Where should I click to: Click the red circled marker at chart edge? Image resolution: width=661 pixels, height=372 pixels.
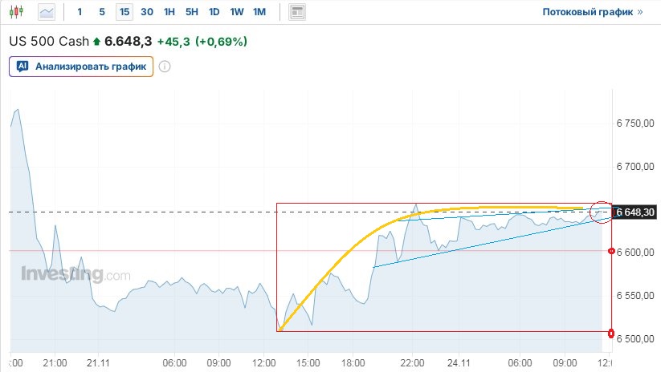pyautogui.click(x=601, y=212)
